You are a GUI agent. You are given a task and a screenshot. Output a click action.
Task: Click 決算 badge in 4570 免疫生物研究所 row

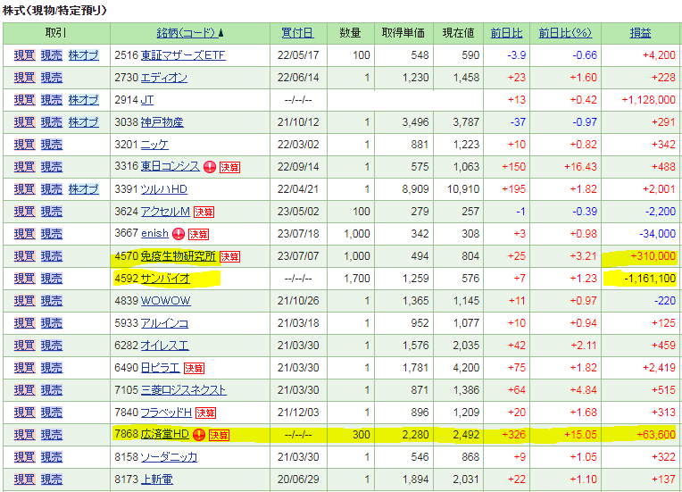[229, 256]
